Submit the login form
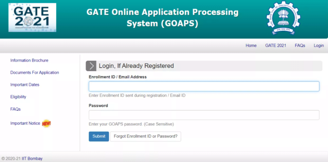This screenshot has height=162, width=328. click(99, 136)
